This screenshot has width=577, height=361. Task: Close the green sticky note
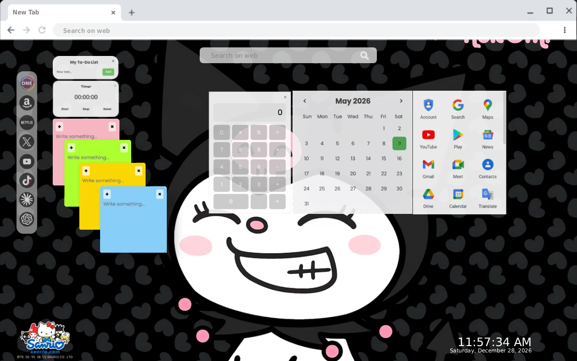point(124,148)
